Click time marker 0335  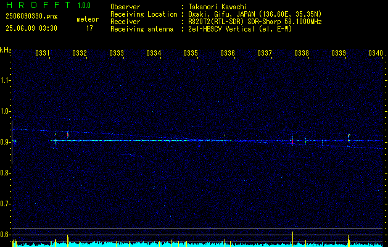point(191,52)
